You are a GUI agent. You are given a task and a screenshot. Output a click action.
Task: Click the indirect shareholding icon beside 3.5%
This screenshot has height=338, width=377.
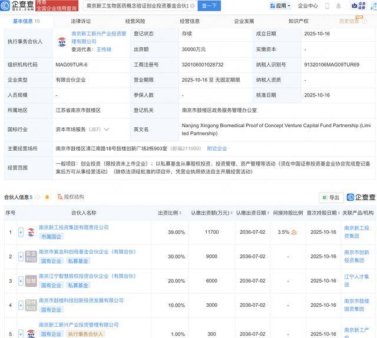(294, 232)
